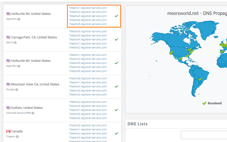Click the info icon next to Sprint
The height and width of the screenshot is (142, 227).
click(15, 43)
